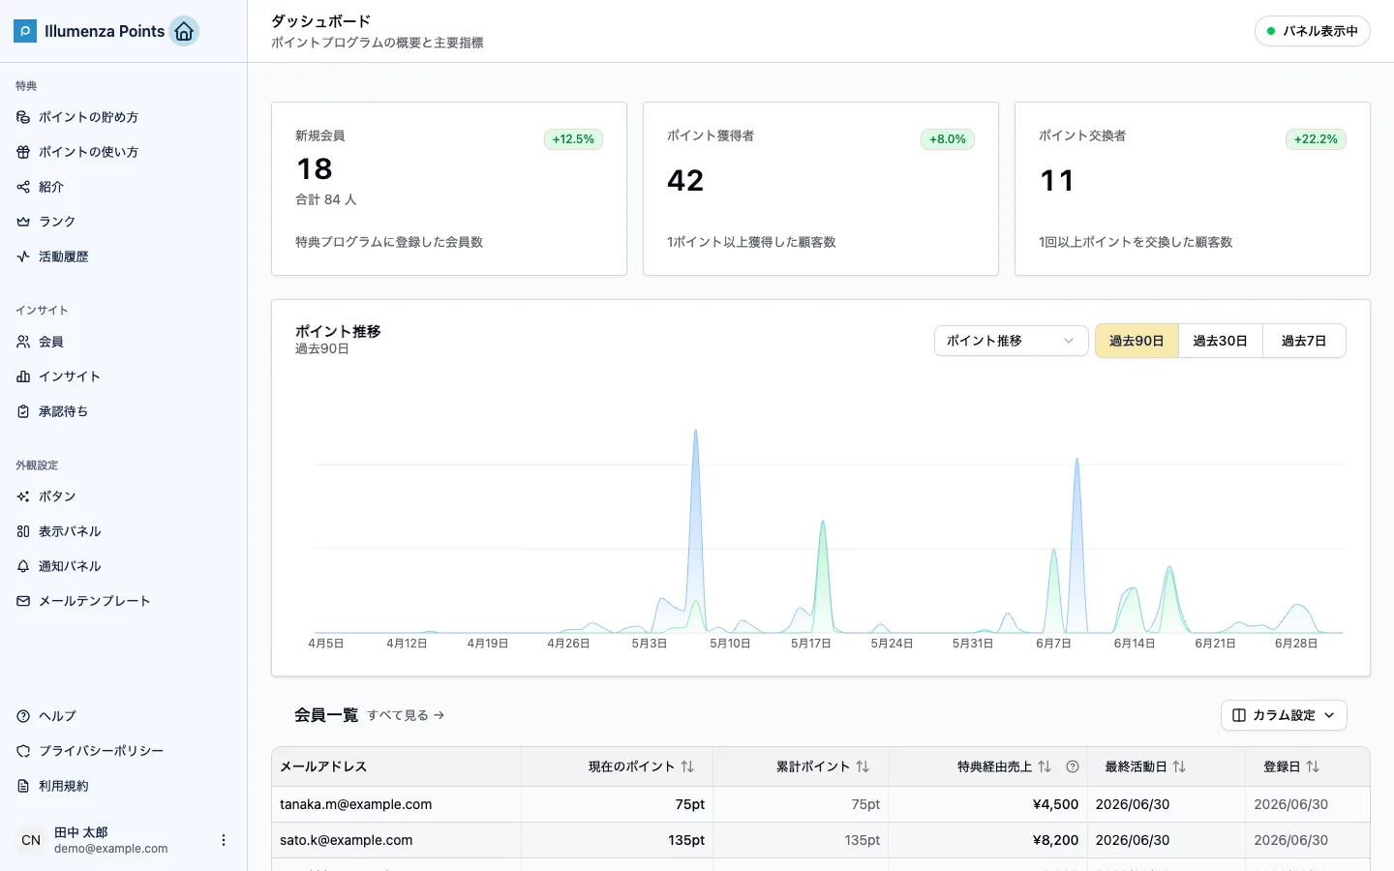The height and width of the screenshot is (871, 1394).
Task: Click the 4月5日 axis label
Action: [326, 644]
